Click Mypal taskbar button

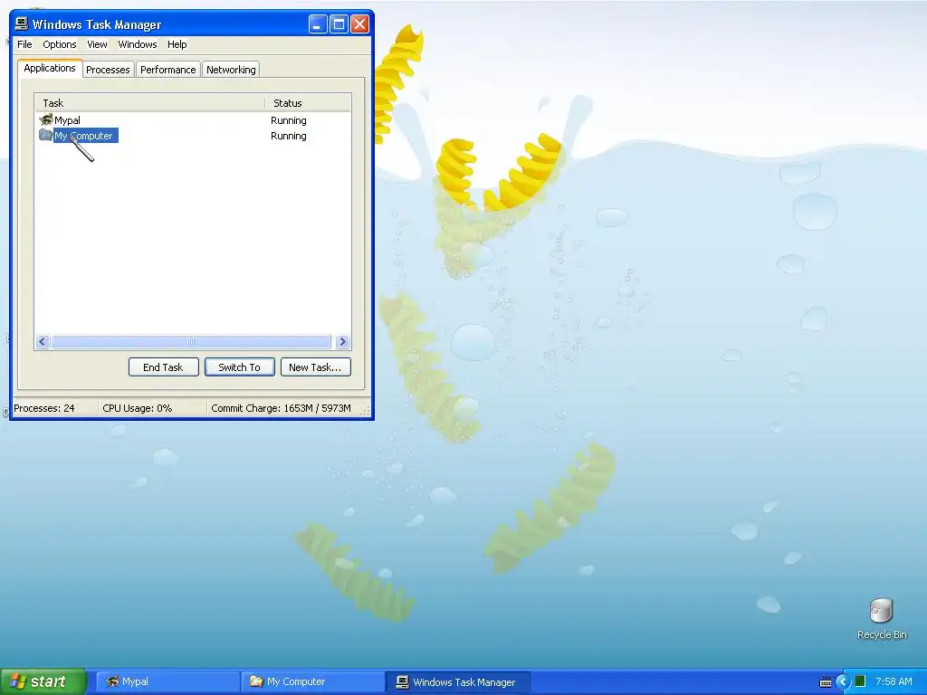(167, 681)
